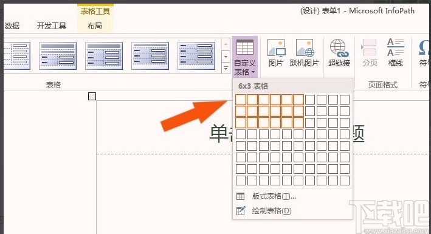The width and height of the screenshot is (431, 234).
Task: Click the pencil icon beside 绘制表格
Action: pos(241,211)
